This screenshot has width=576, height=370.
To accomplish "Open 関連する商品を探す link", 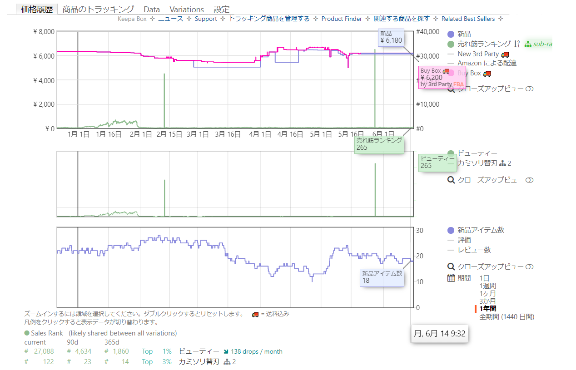I will point(402,19).
